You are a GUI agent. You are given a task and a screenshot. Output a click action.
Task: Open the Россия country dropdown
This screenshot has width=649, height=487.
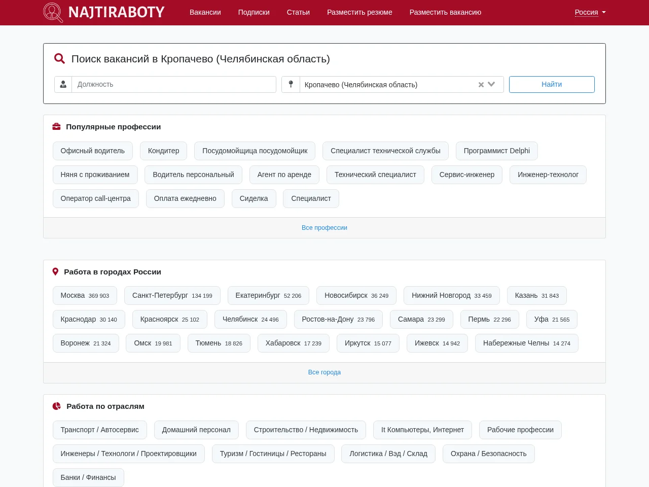(x=590, y=12)
